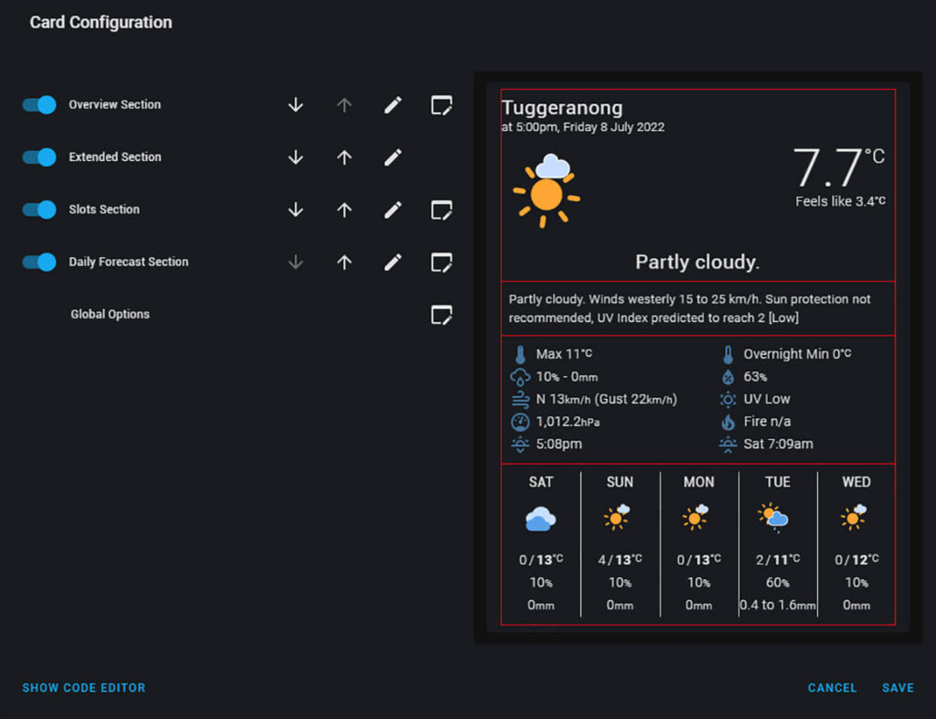The width and height of the screenshot is (936, 719).
Task: Click Saturday cloudy forecast icon
Action: (541, 519)
